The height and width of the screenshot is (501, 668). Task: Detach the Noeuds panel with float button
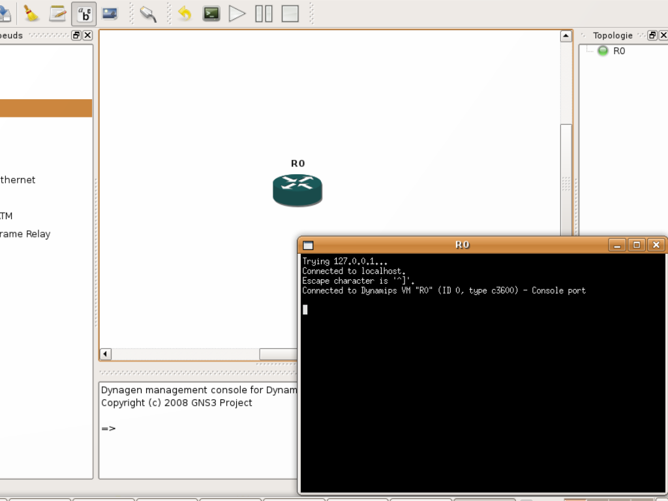[76, 35]
